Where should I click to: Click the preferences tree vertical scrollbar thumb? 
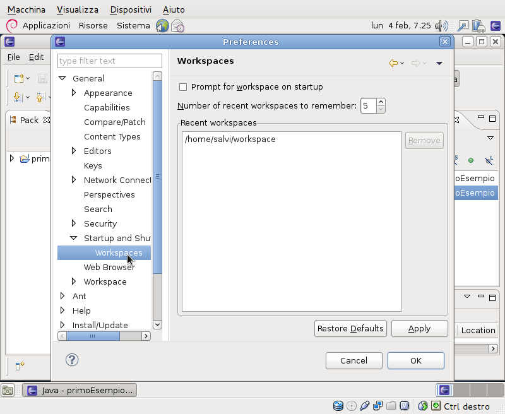(x=157, y=177)
